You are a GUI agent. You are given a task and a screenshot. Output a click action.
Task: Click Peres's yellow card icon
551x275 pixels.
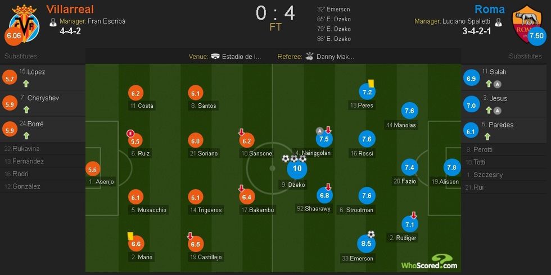coord(371,83)
